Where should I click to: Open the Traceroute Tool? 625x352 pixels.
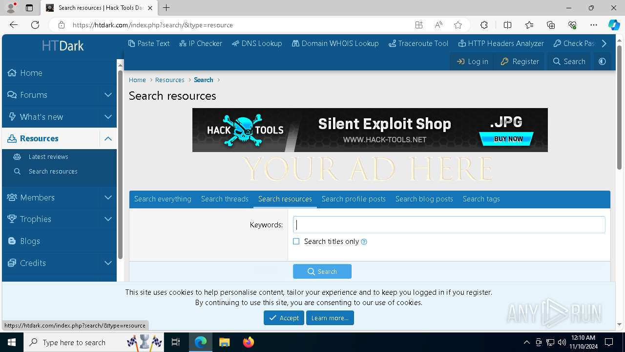click(418, 43)
